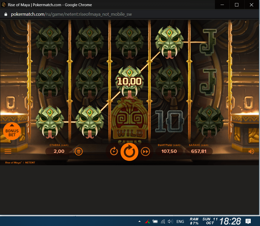Click the red-green tray app icon
This screenshot has width=260, height=226.
pyautogui.click(x=147, y=221)
